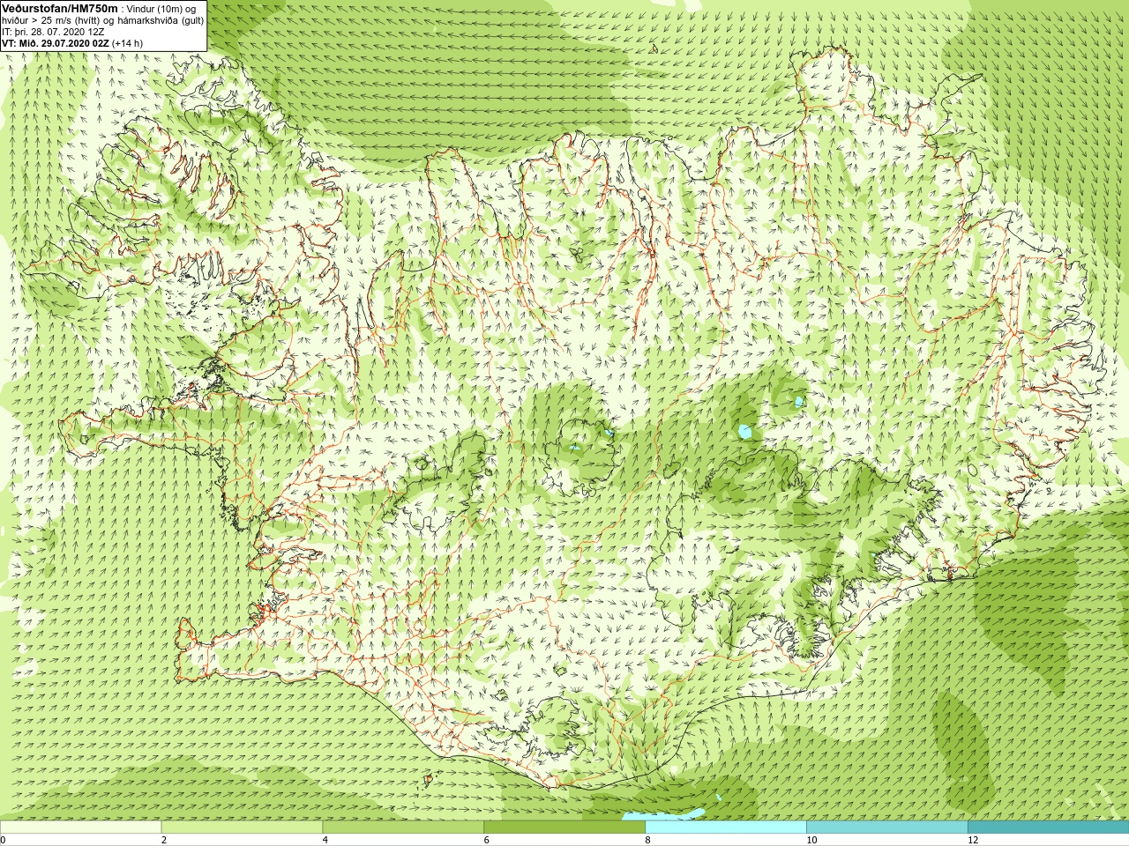Click the '(+14 h)' forecast offset text
The width and height of the screenshot is (1129, 846).
coord(127,42)
